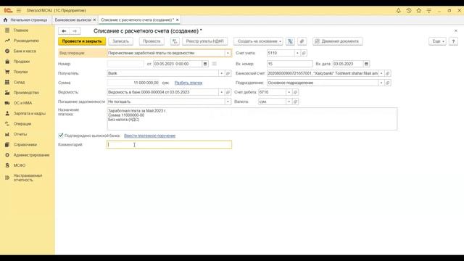Open Ведомость item icon
The image size is (464, 261).
click(228, 92)
